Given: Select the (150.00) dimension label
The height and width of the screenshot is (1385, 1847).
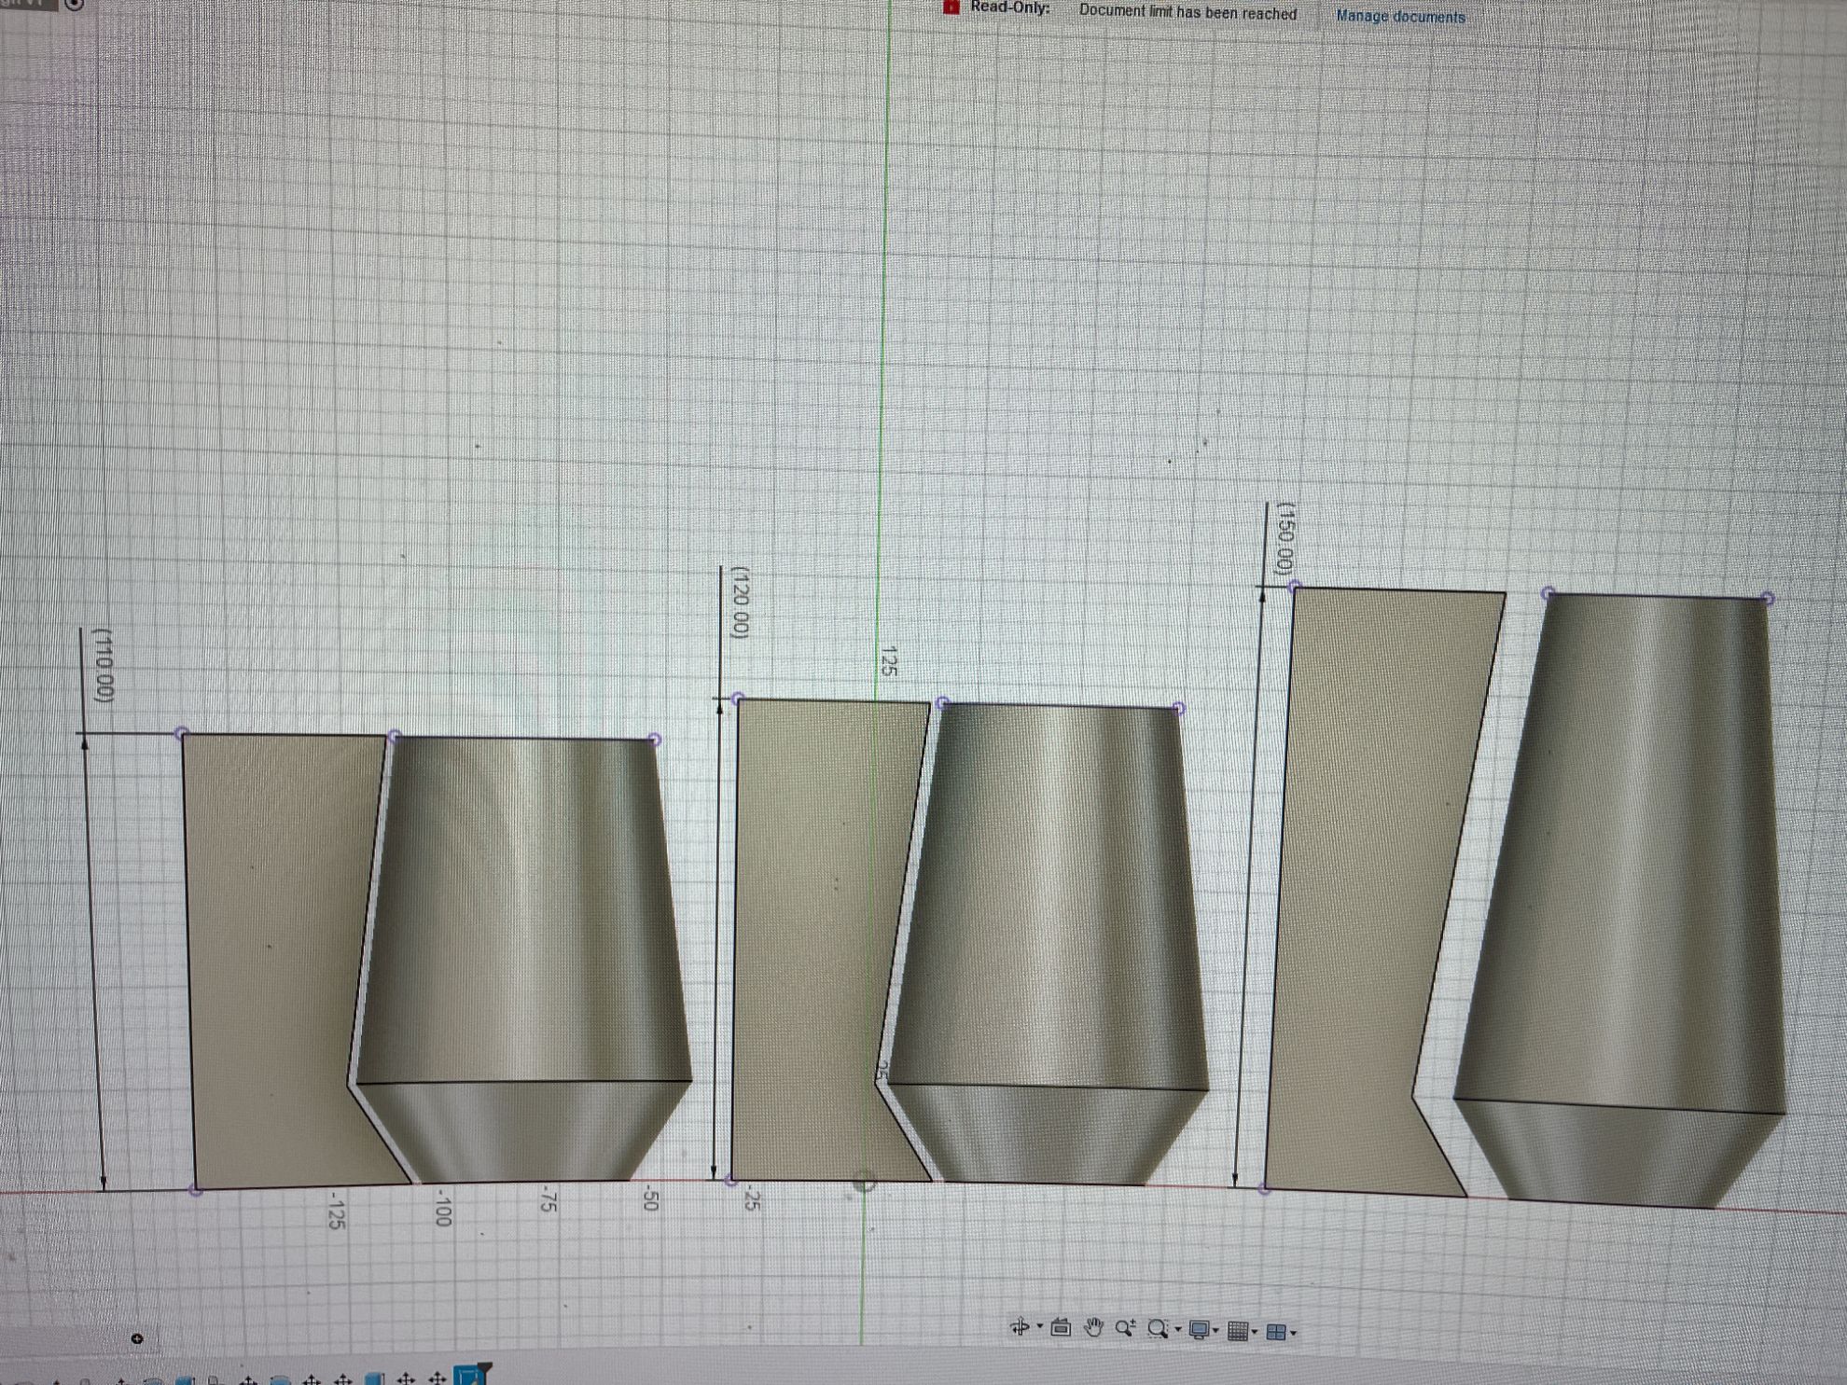Looking at the screenshot, I should (x=1285, y=538).
